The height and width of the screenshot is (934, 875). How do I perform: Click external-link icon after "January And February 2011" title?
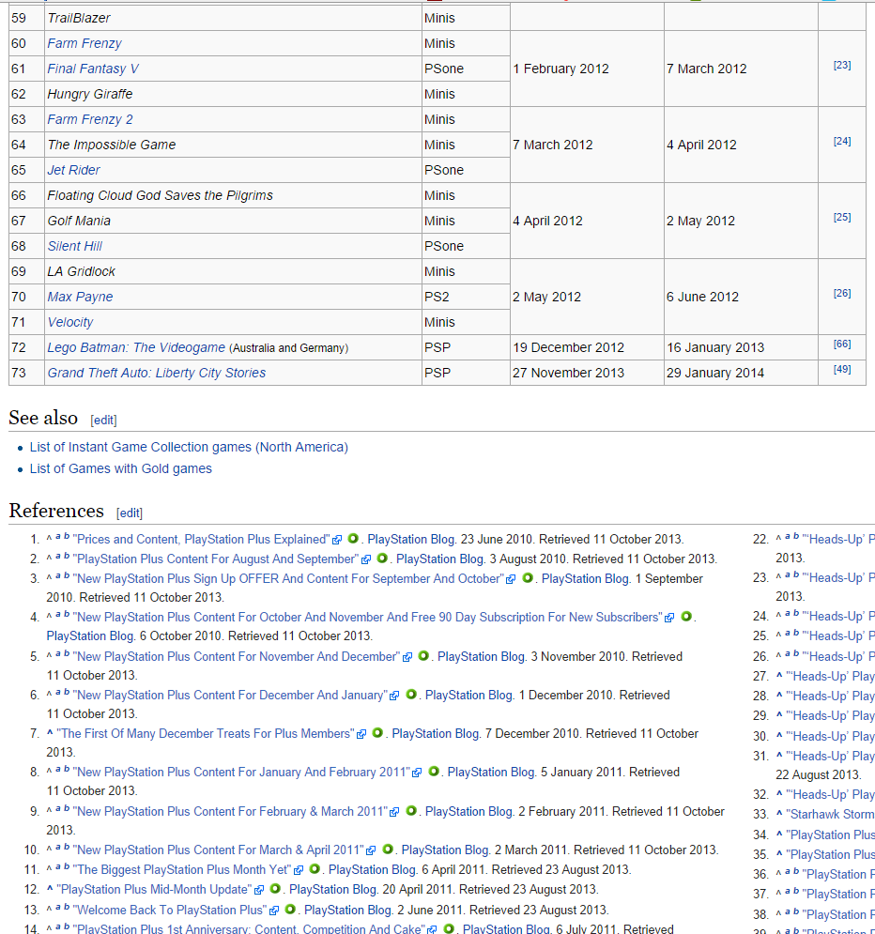tap(417, 773)
